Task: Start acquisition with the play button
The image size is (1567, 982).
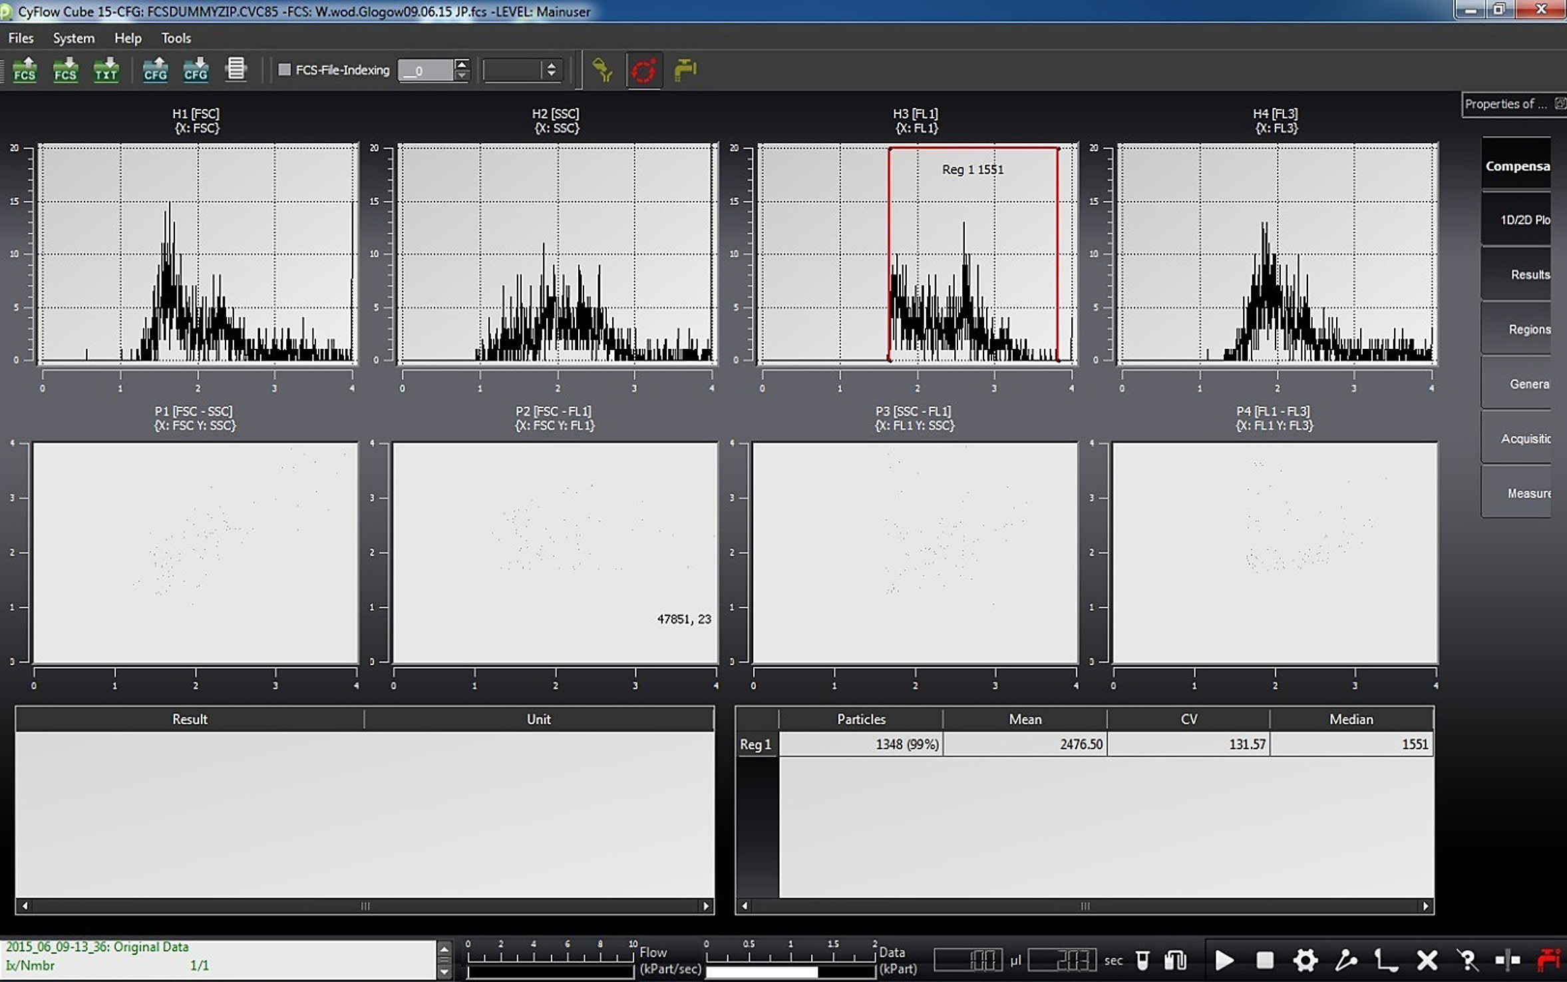Action: (x=1224, y=960)
